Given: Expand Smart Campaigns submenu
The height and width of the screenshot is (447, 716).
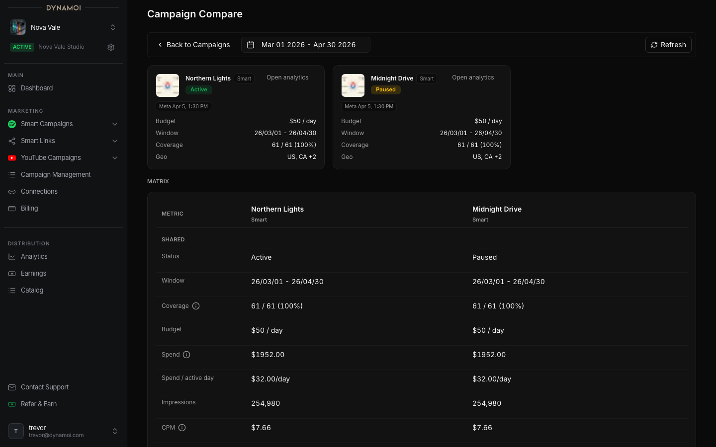Looking at the screenshot, I should coord(115,124).
